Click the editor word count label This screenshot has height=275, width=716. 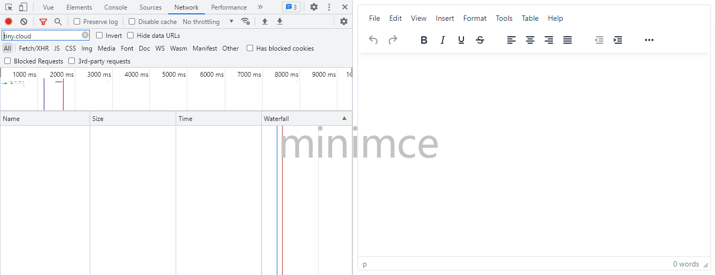pos(686,264)
